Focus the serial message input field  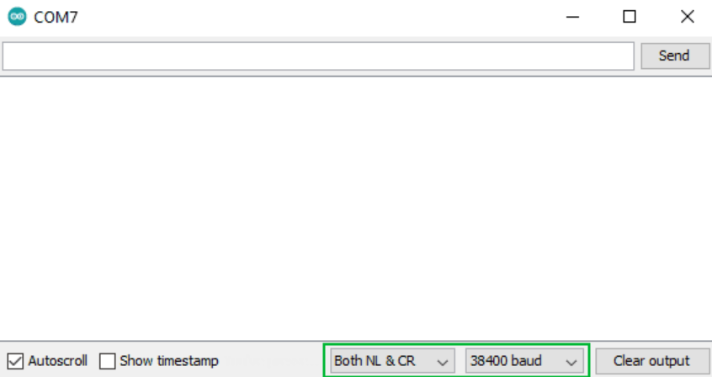click(x=318, y=56)
